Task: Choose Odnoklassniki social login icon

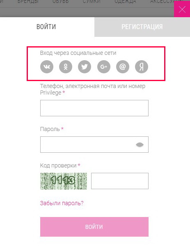Action: tap(66, 67)
